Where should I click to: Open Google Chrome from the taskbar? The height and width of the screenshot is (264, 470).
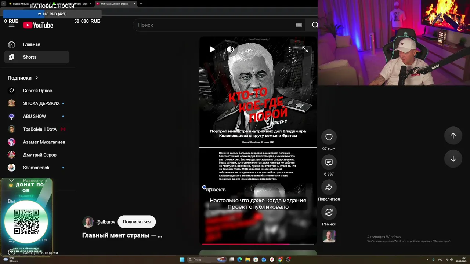pyautogui.click(x=280, y=260)
